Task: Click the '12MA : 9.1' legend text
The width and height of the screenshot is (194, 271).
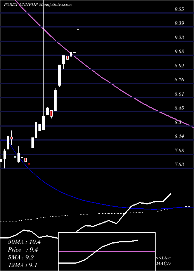Action: click(x=23, y=265)
